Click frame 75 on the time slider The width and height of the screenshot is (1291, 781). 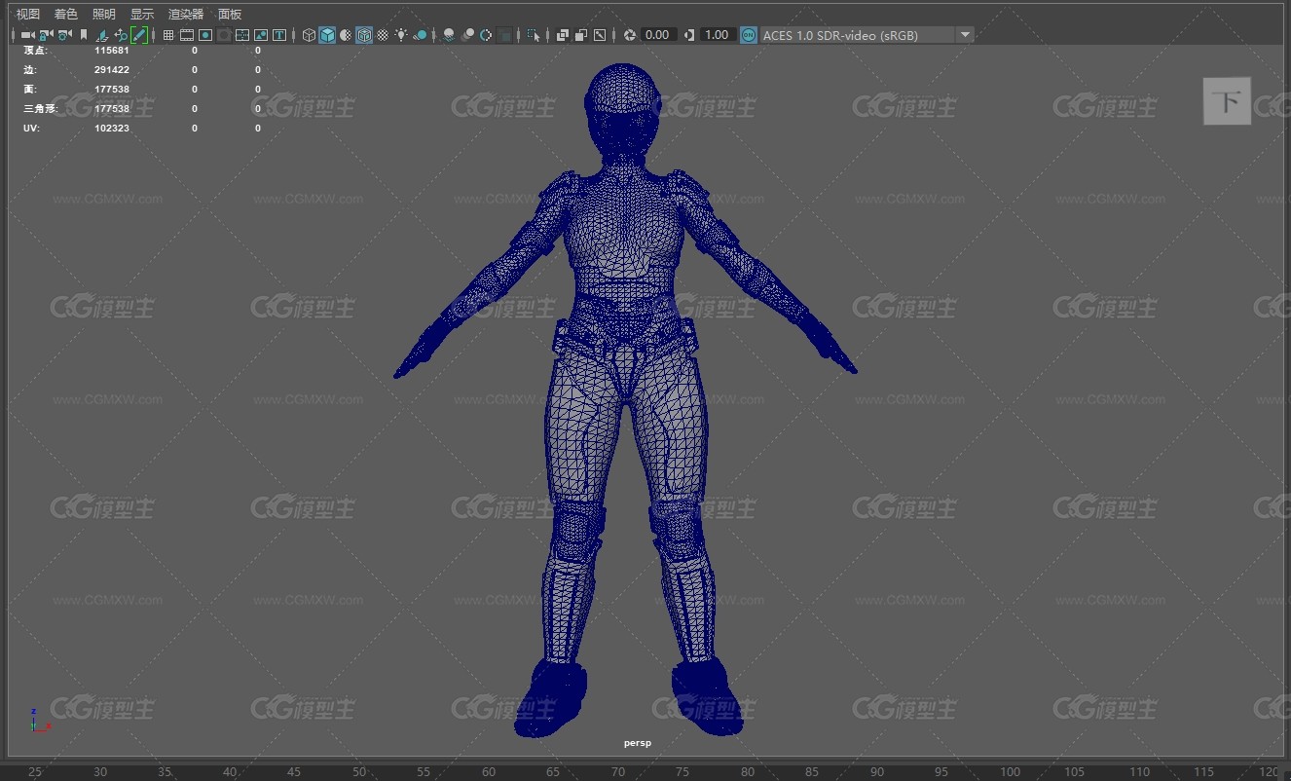click(x=682, y=772)
